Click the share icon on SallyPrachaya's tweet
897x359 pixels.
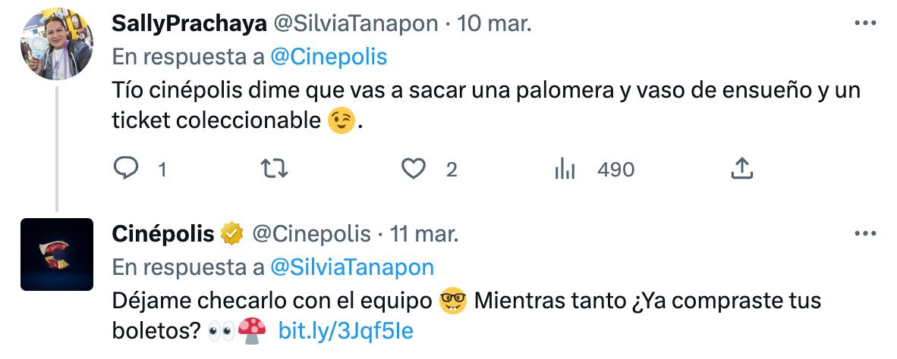pyautogui.click(x=741, y=169)
